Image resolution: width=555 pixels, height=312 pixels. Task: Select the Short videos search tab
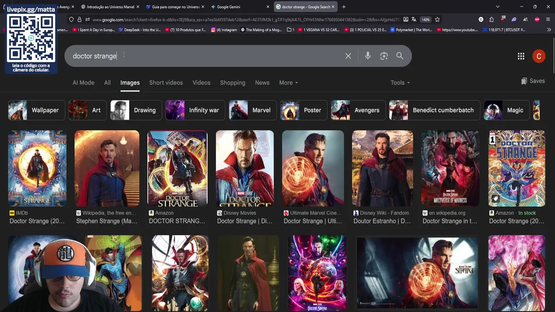coord(166,83)
